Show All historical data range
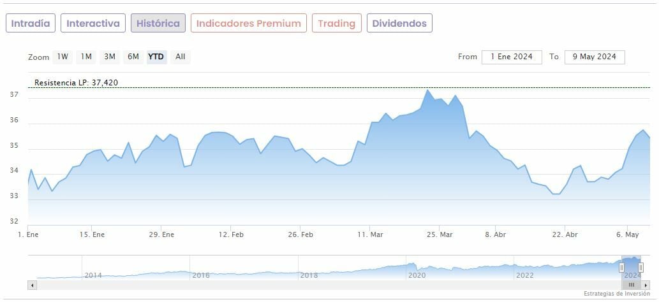659x302 pixels. click(x=181, y=57)
